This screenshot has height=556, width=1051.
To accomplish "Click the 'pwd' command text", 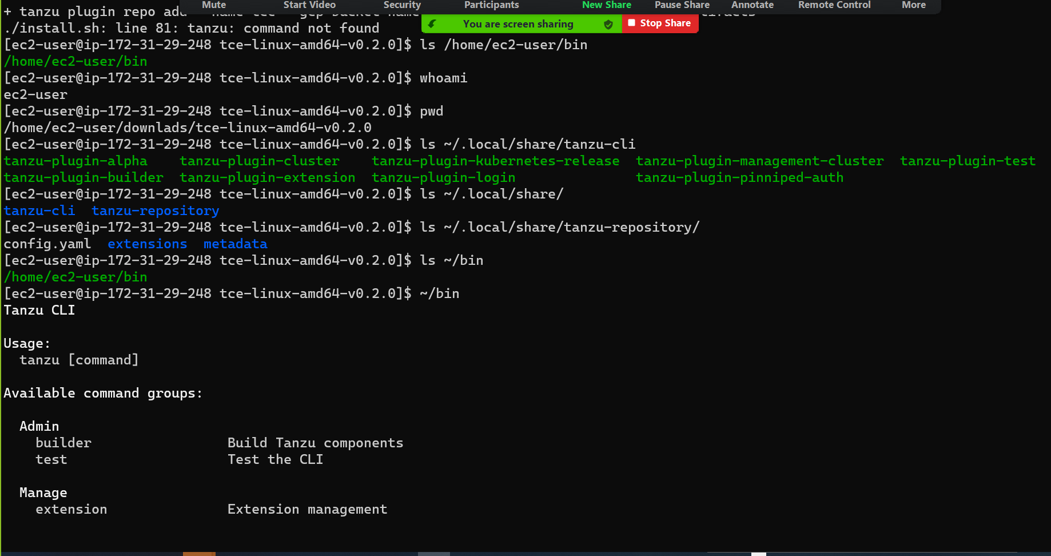I will (x=432, y=111).
